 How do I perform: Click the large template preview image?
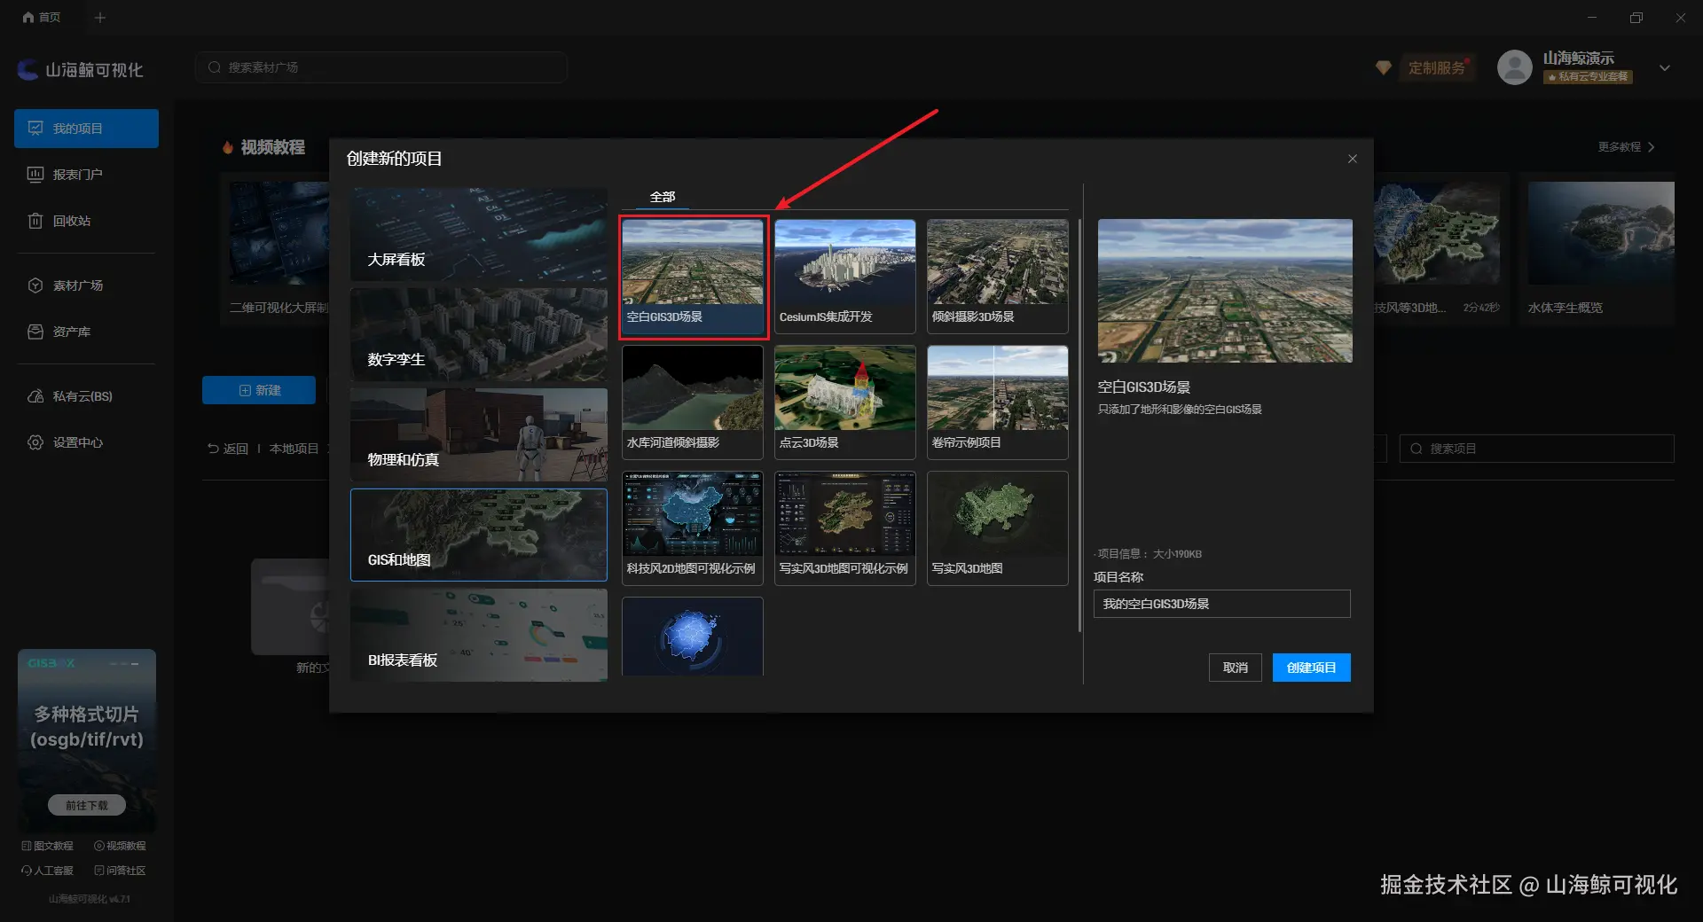(x=1225, y=291)
